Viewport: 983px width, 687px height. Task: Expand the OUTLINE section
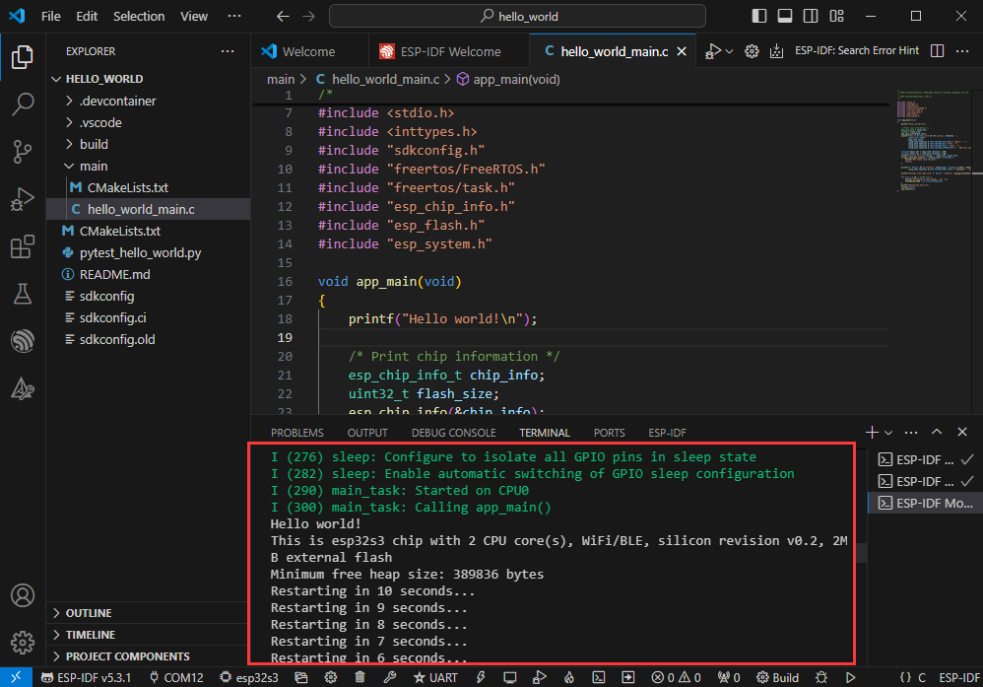pos(89,613)
